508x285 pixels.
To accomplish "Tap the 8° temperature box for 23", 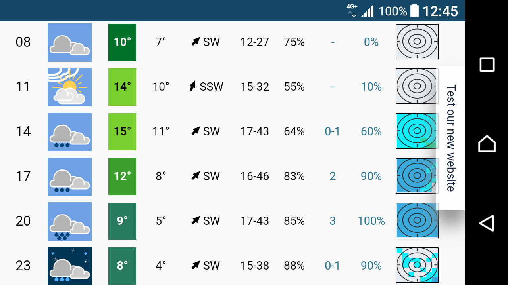I will pyautogui.click(x=122, y=266).
